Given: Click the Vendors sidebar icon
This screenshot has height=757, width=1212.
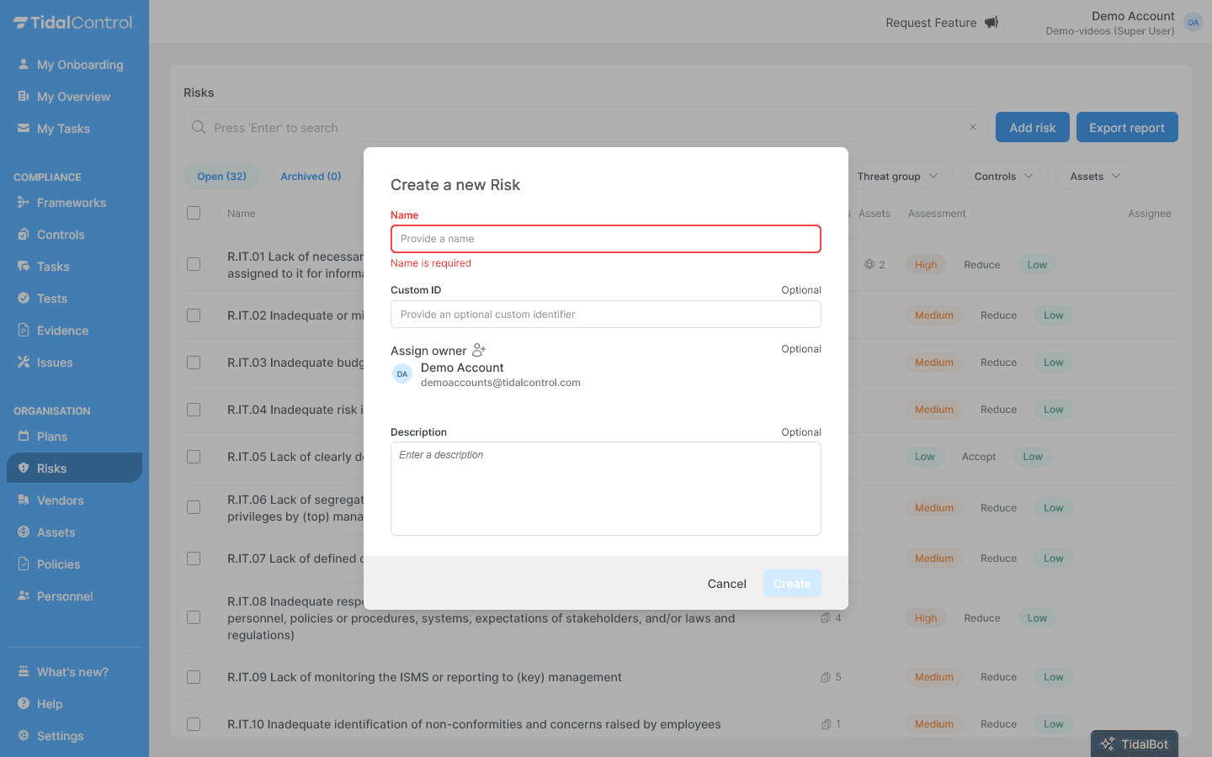Looking at the screenshot, I should [x=24, y=500].
